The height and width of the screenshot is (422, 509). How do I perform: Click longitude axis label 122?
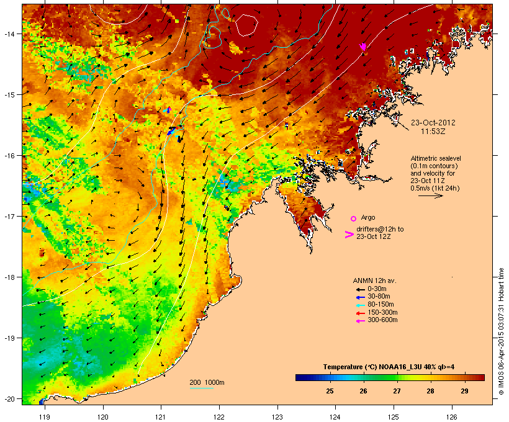coord(219,417)
